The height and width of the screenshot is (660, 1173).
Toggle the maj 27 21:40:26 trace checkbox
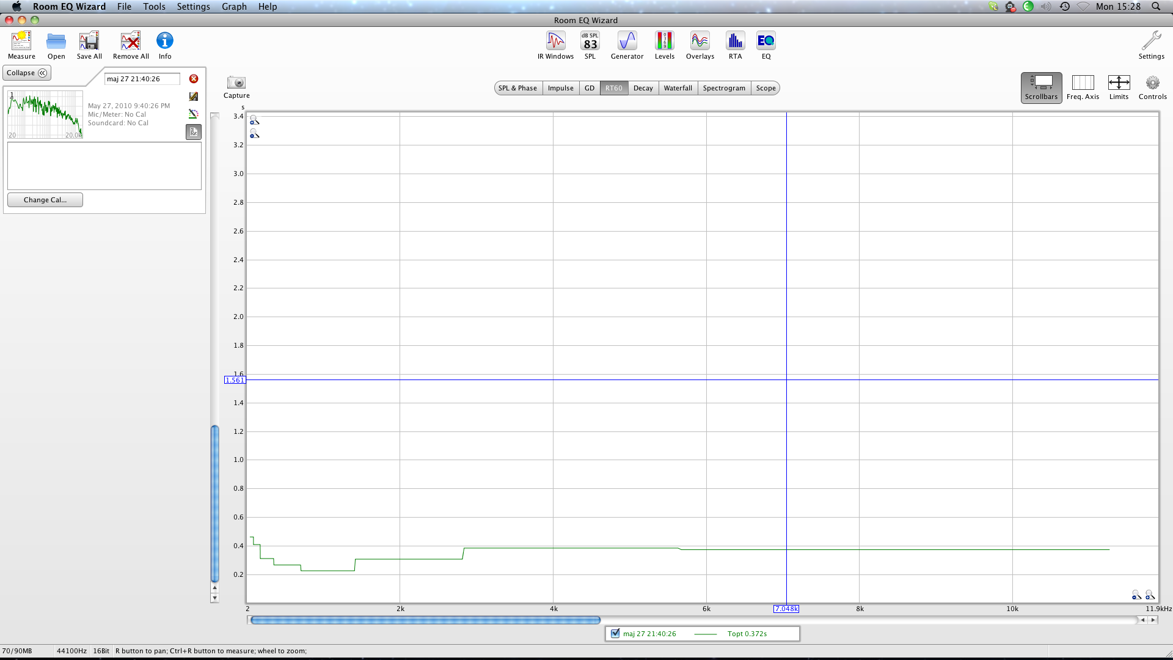click(x=615, y=634)
